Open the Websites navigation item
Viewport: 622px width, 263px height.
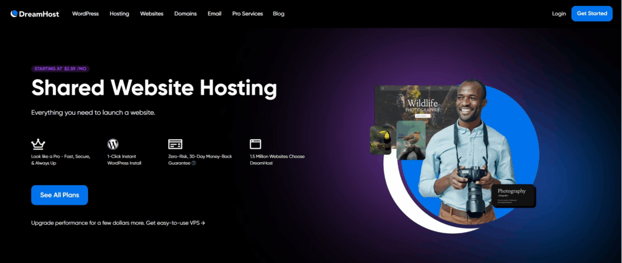pyautogui.click(x=151, y=13)
